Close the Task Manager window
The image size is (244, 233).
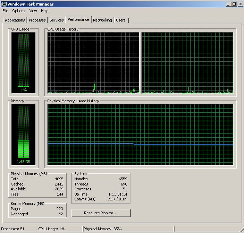240,4
